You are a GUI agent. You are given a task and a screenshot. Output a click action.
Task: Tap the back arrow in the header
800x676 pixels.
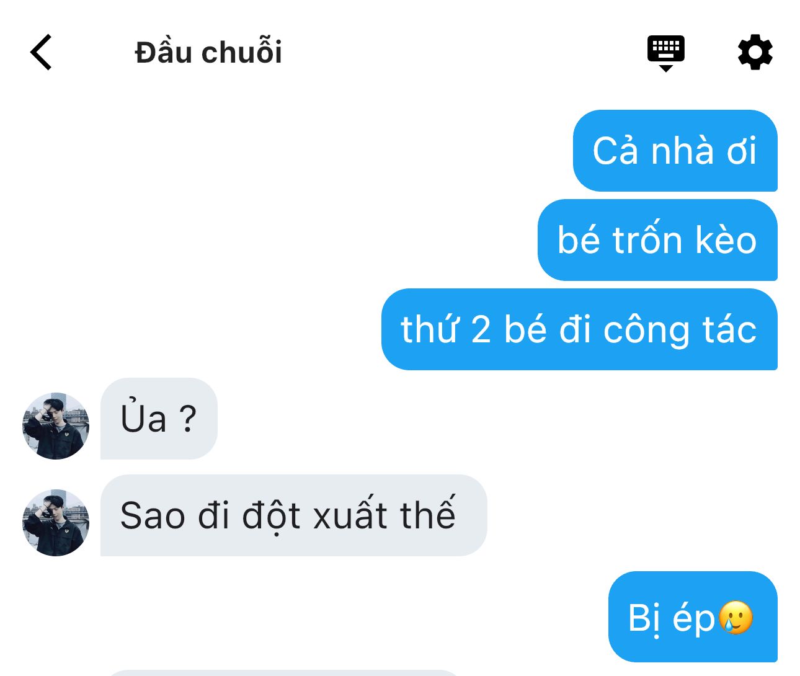[x=41, y=52]
